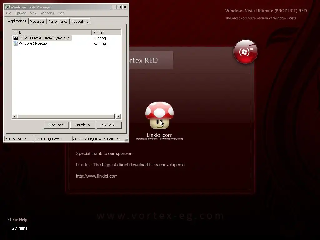Click the cmd.exe console icon in task list
This screenshot has width=320, height=240.
(16, 38)
